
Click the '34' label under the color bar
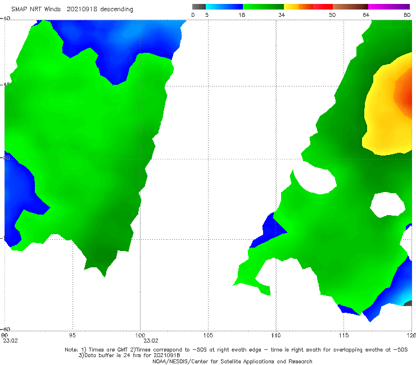(x=282, y=15)
